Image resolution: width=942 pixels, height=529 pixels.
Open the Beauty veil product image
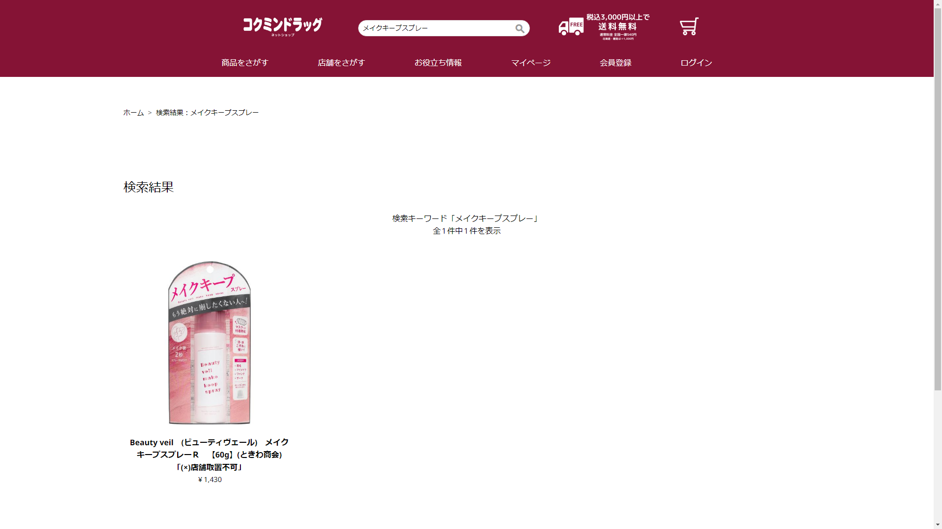click(x=209, y=342)
